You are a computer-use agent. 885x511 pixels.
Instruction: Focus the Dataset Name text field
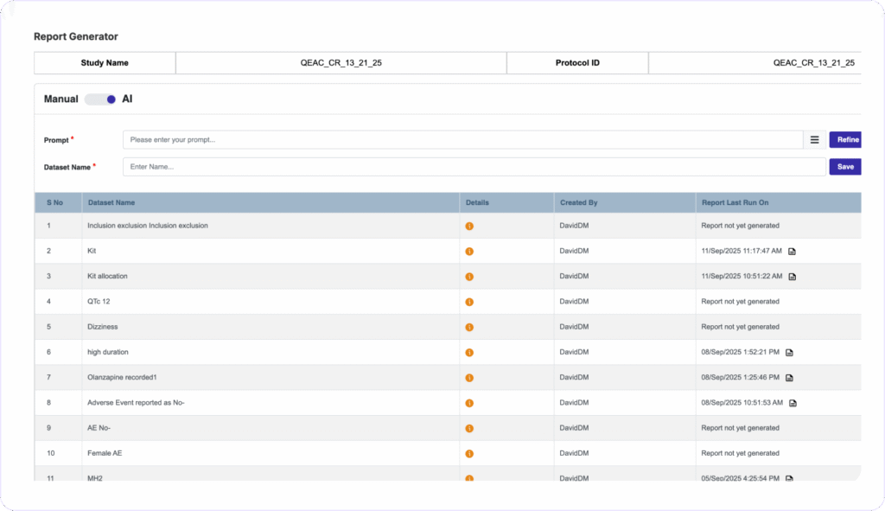pos(474,167)
